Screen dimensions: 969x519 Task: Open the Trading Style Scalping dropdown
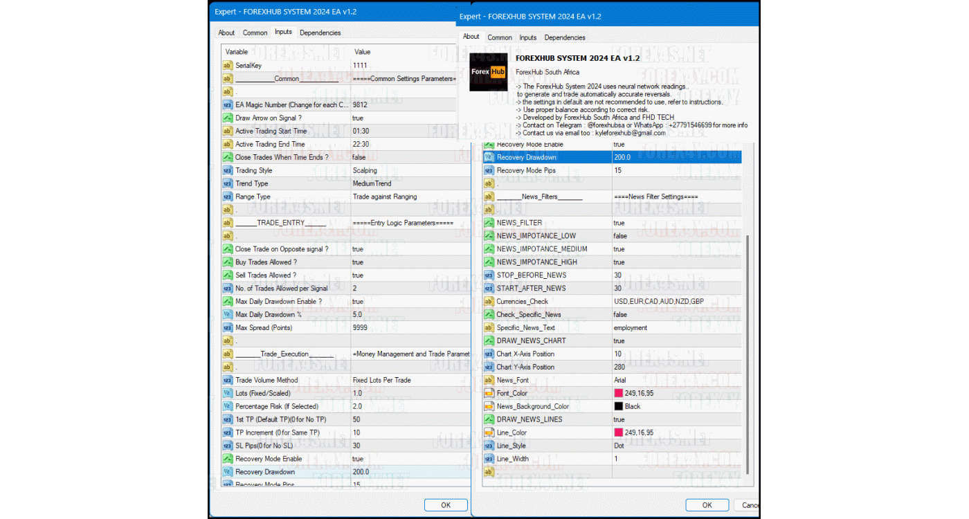pyautogui.click(x=365, y=171)
